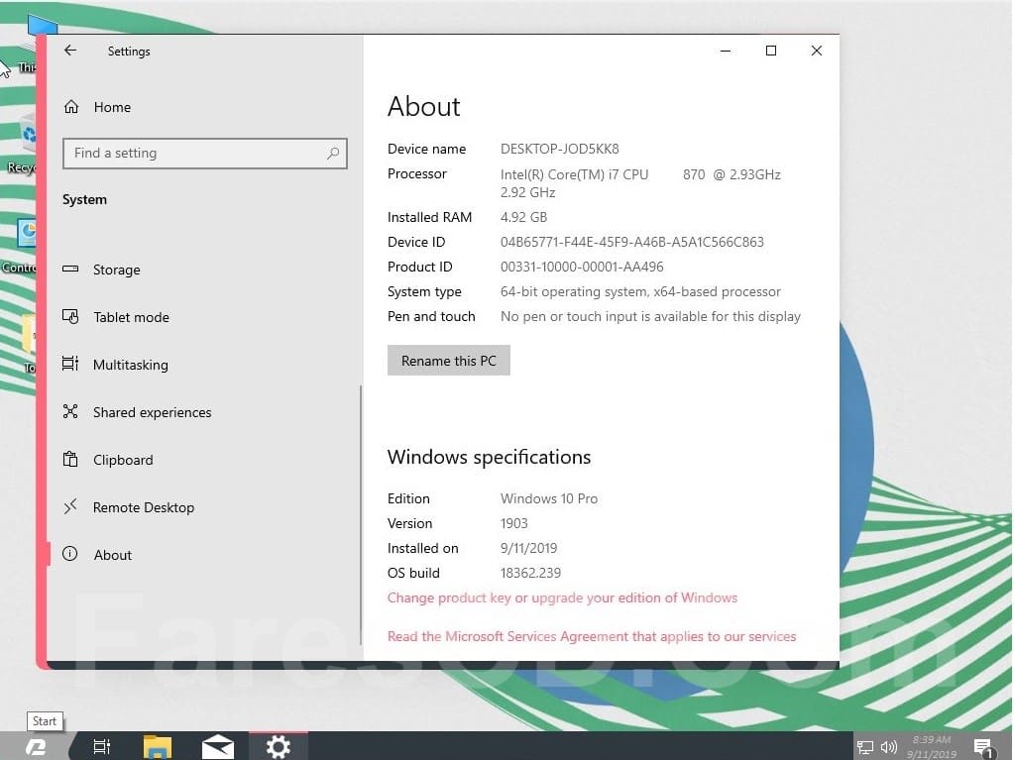Open Clipboard settings

(108, 460)
